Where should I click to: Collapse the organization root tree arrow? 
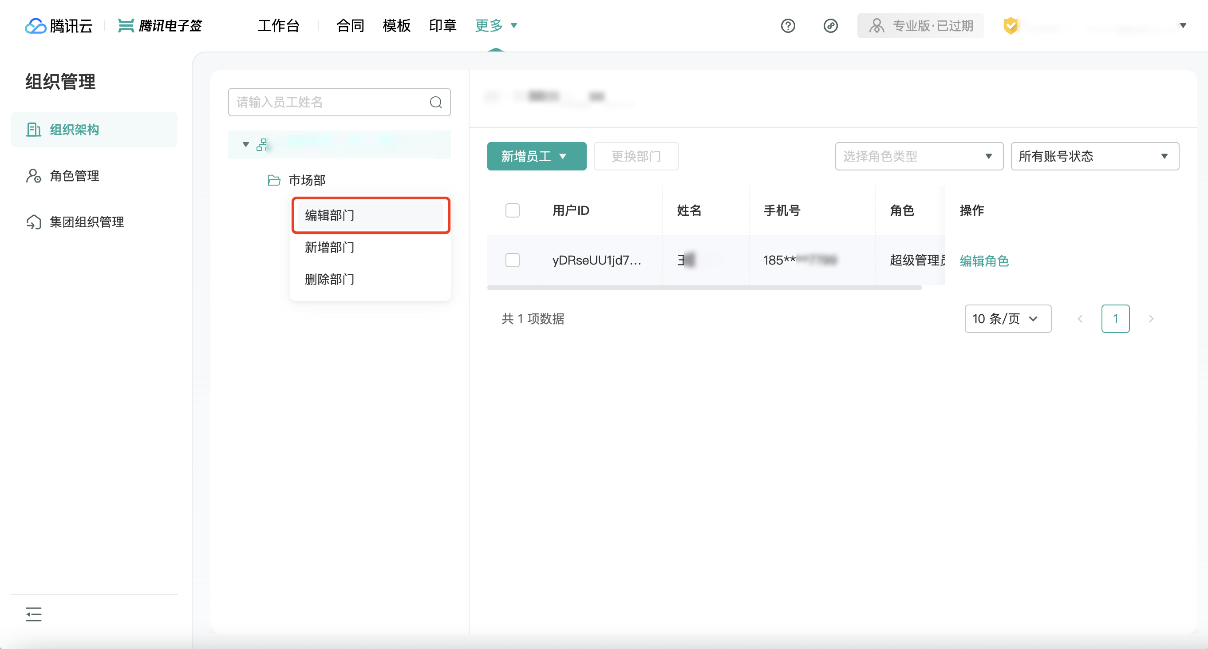coord(246,144)
